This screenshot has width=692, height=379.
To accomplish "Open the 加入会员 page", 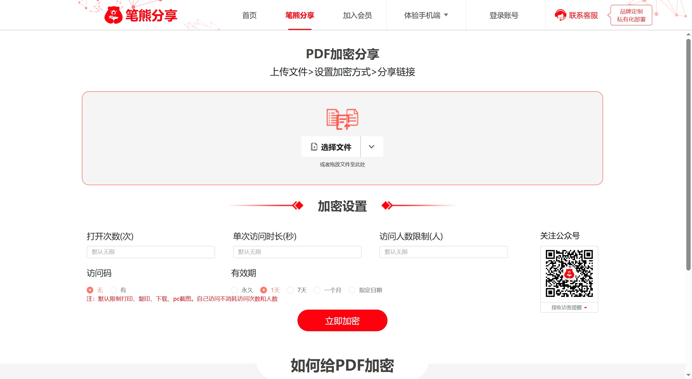I will [x=357, y=15].
